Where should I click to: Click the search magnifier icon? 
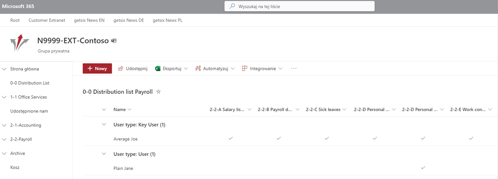[x=233, y=6]
